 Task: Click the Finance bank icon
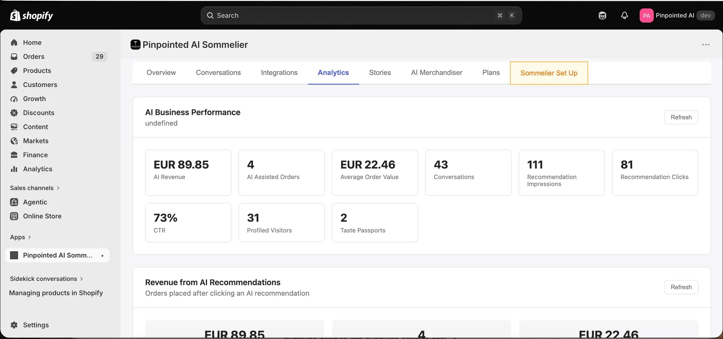coord(14,155)
